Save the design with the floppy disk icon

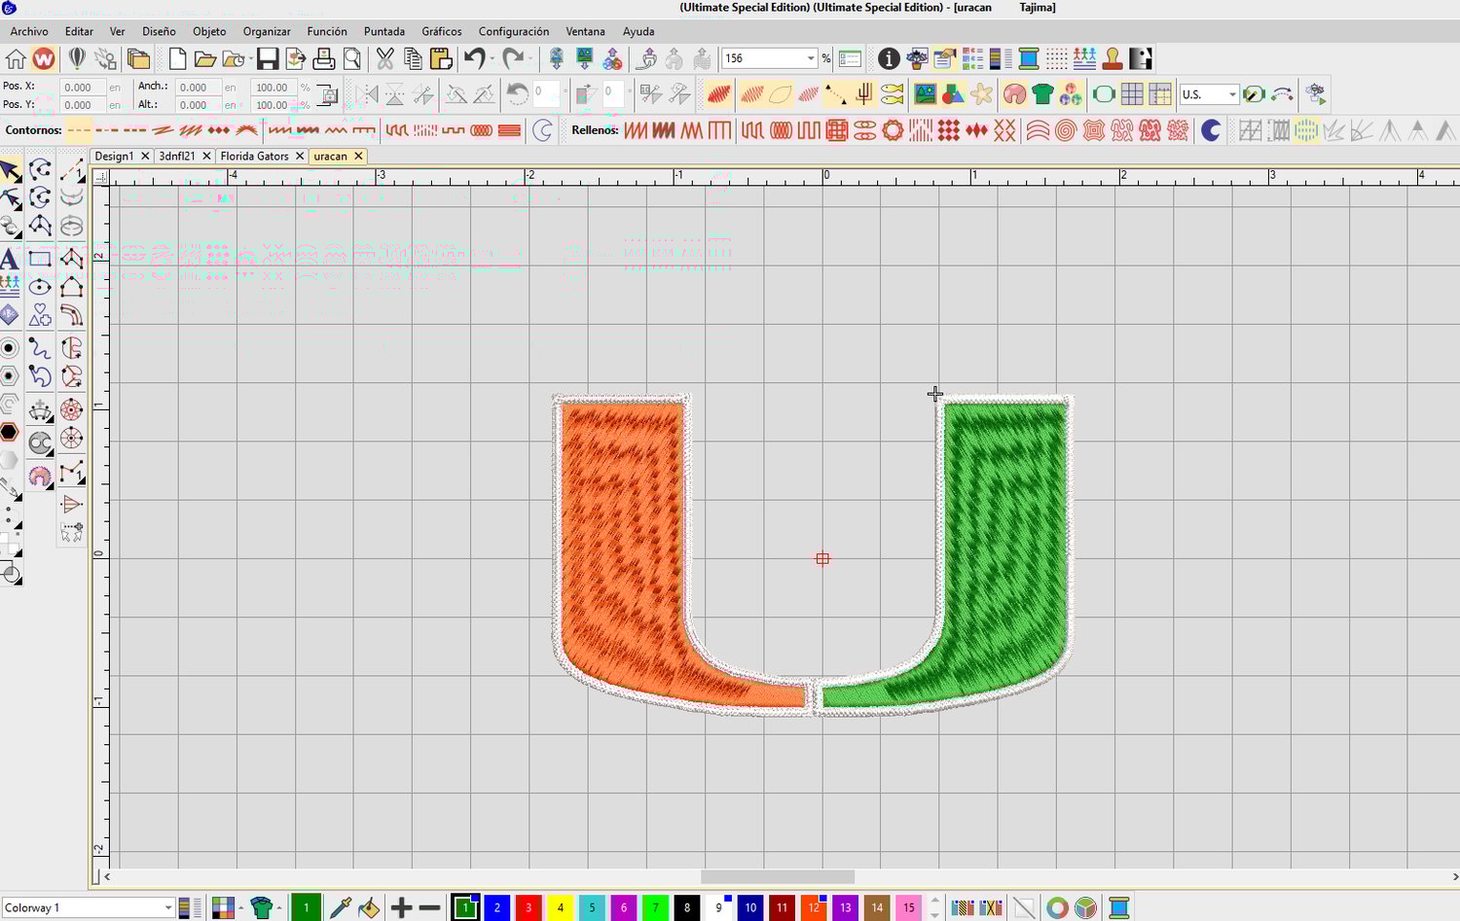pos(268,59)
